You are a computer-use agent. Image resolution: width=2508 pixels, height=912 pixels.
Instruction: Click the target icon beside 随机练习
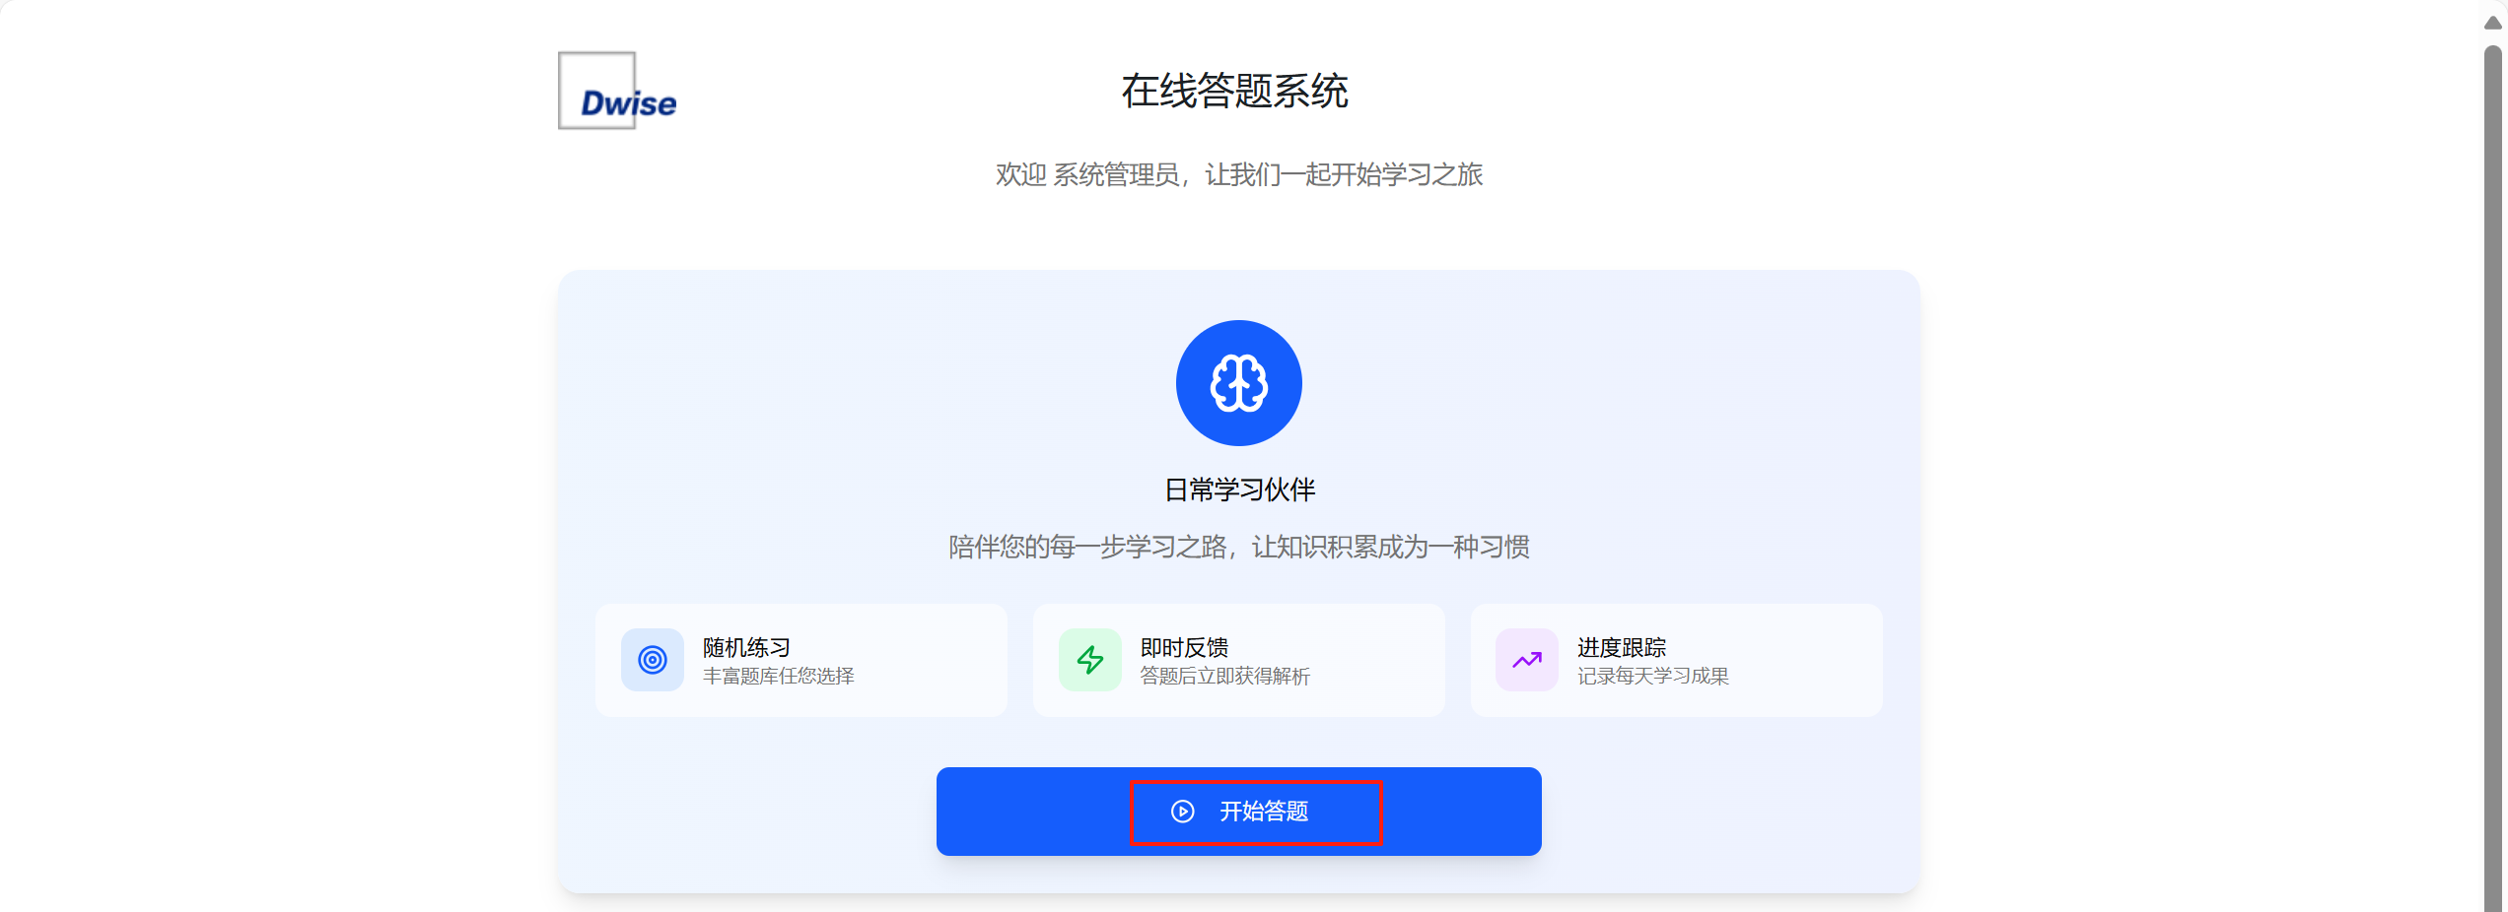(653, 660)
